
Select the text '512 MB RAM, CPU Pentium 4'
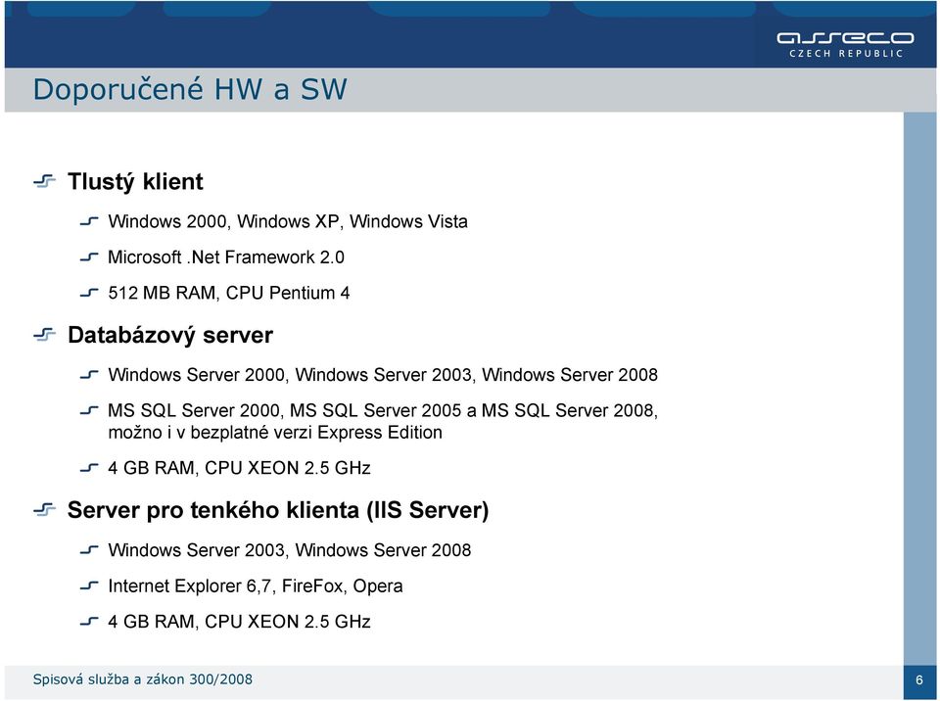tap(228, 294)
